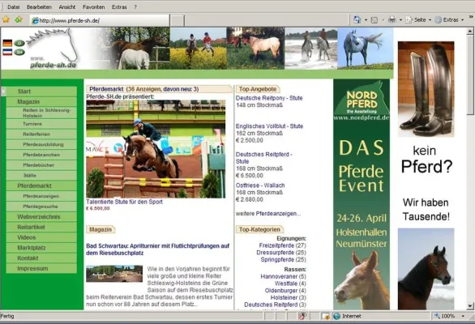The width and height of the screenshot is (475, 324).
Task: Click Hannoveraner breed link
Action: tap(279, 276)
